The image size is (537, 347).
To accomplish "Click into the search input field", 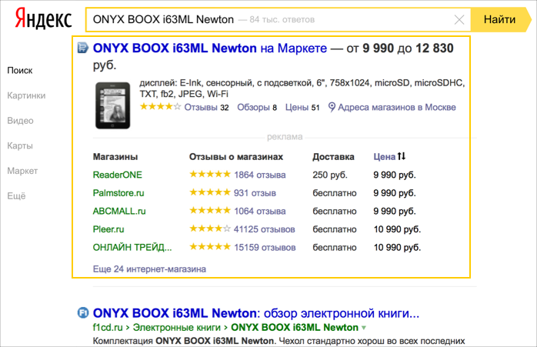I will click(271, 20).
